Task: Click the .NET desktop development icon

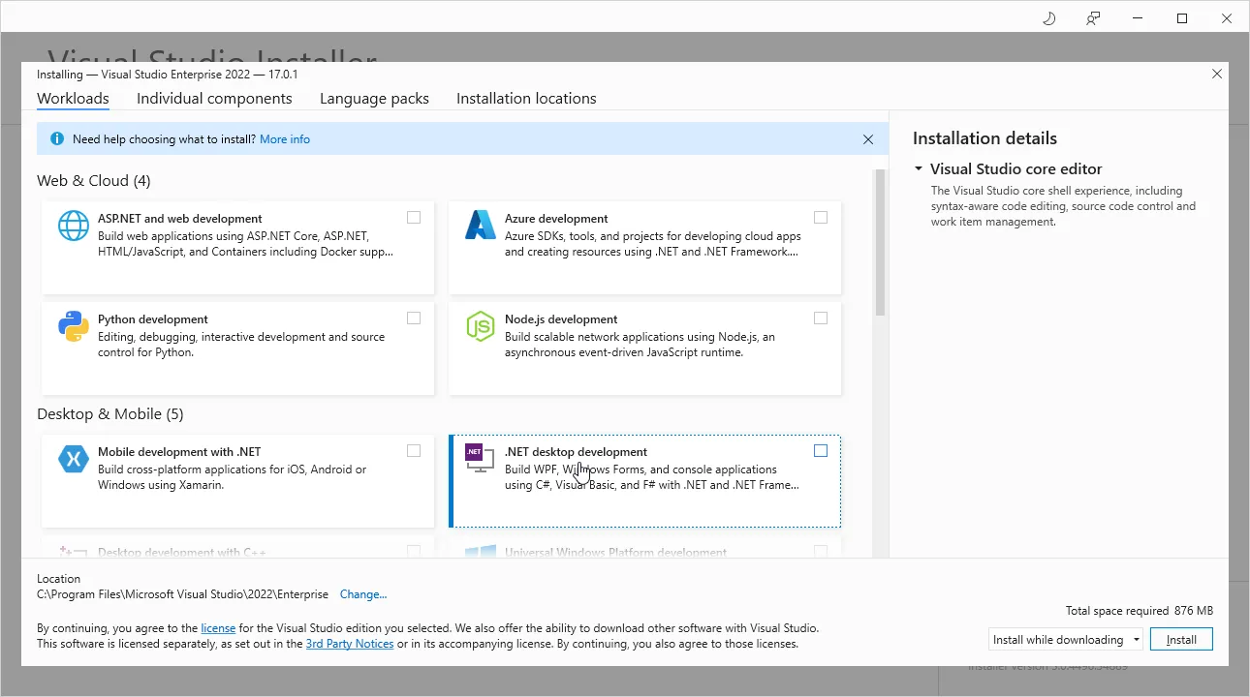Action: 478,458
